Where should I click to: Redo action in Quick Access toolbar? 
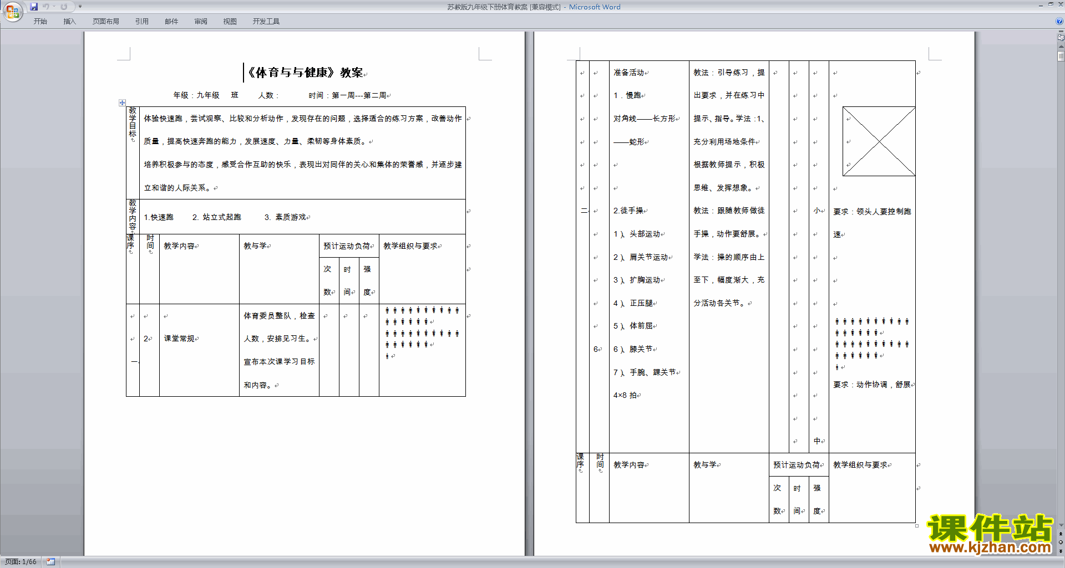coord(64,7)
